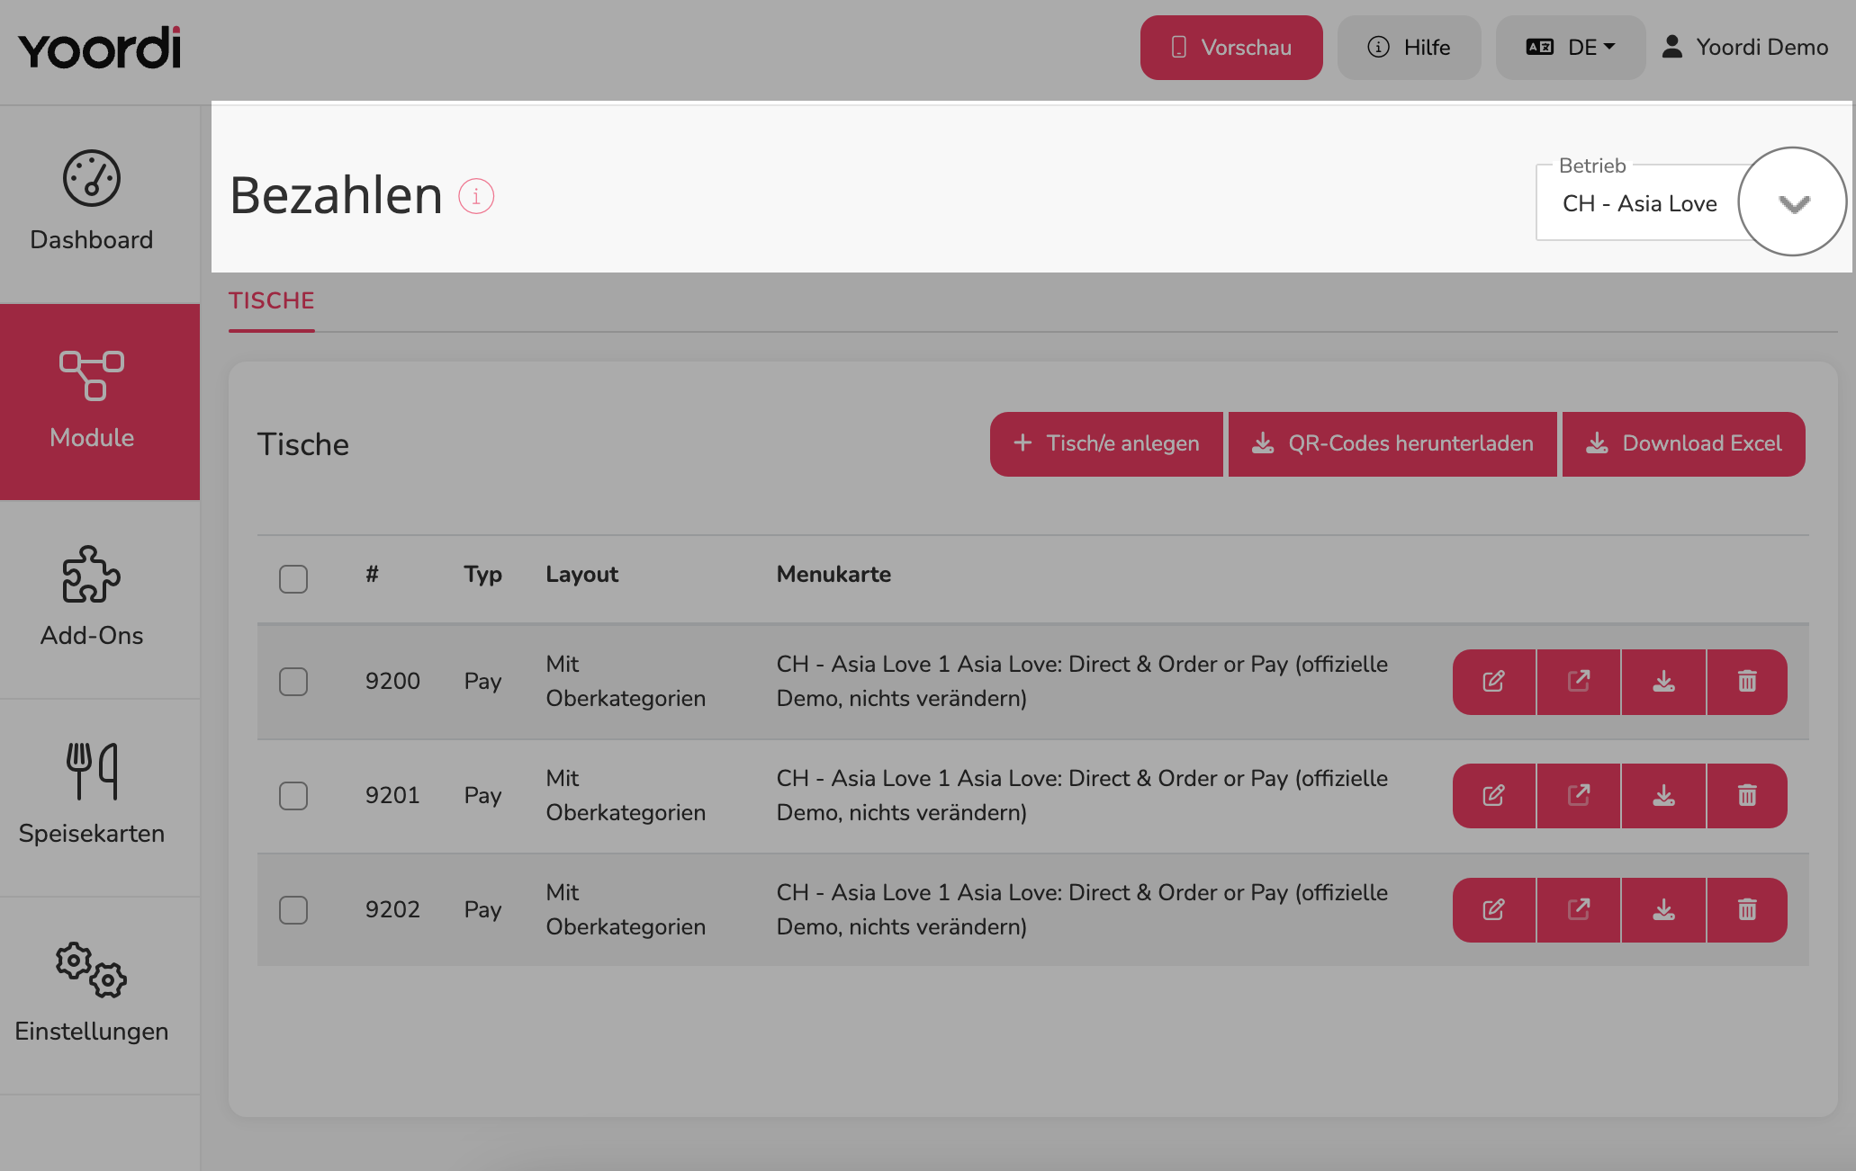
Task: Click the Download Excel button
Action: tap(1683, 444)
